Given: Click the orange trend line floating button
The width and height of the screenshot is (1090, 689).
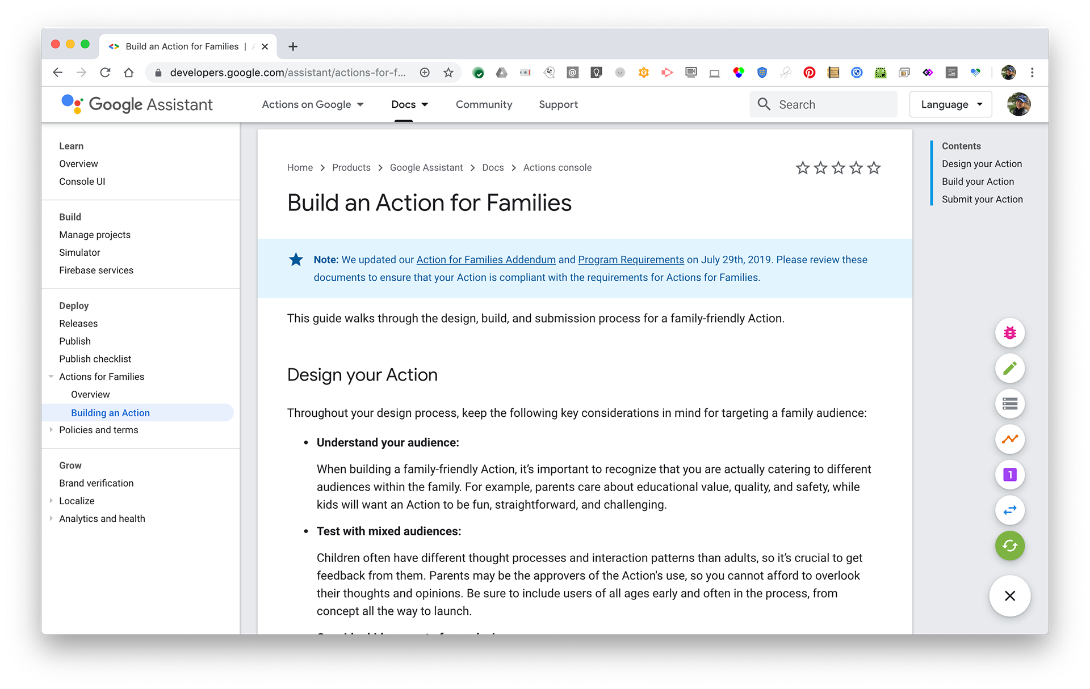Looking at the screenshot, I should 1009,439.
